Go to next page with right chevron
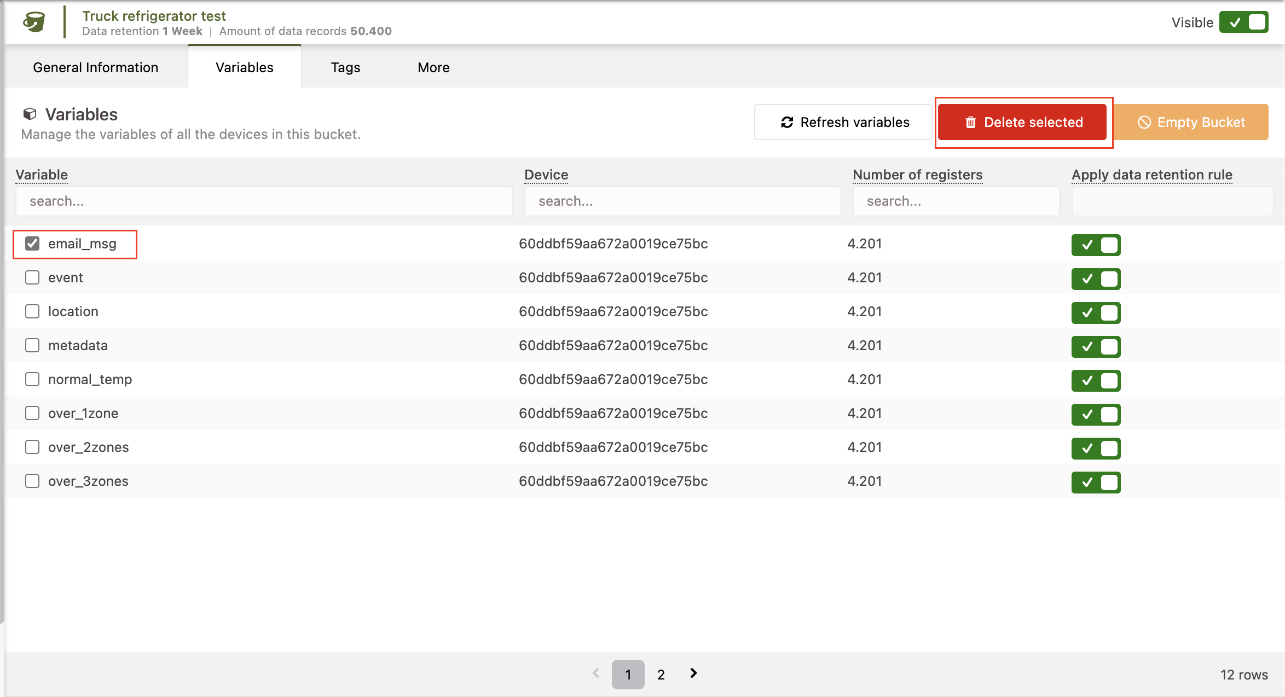This screenshot has height=697, width=1285. click(693, 673)
